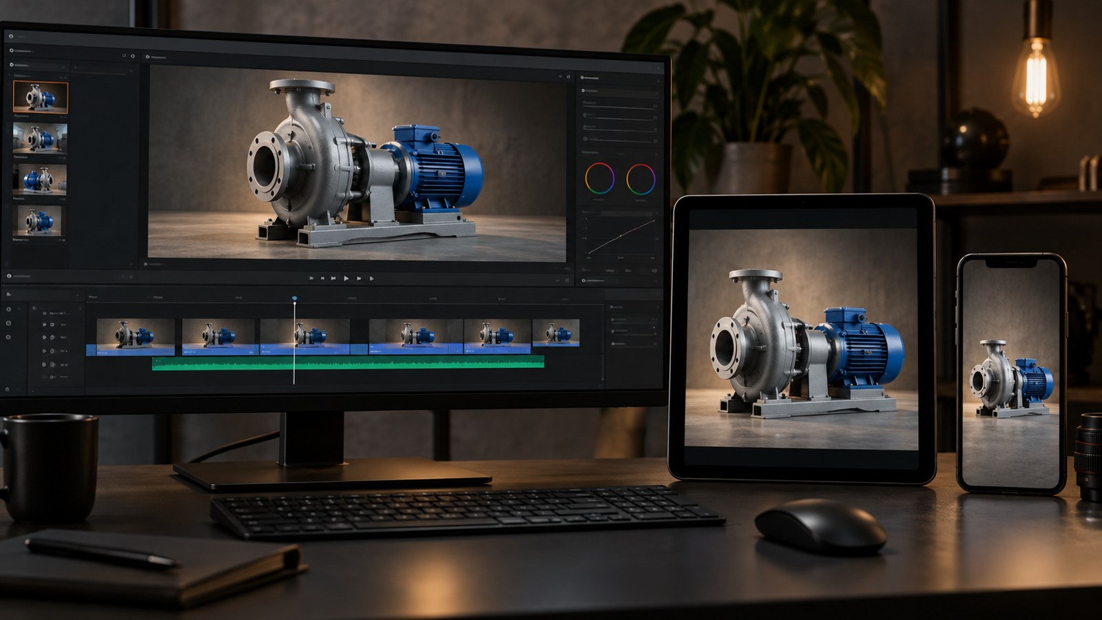Click the stop square button in transport controls
The height and width of the screenshot is (620, 1102).
click(x=322, y=278)
